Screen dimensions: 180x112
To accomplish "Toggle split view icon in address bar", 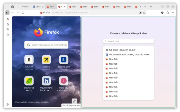I will coord(140,13).
